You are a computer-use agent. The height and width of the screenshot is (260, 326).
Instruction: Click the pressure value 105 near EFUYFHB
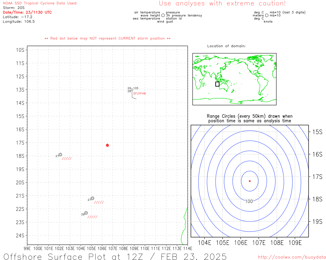[x=136, y=88]
